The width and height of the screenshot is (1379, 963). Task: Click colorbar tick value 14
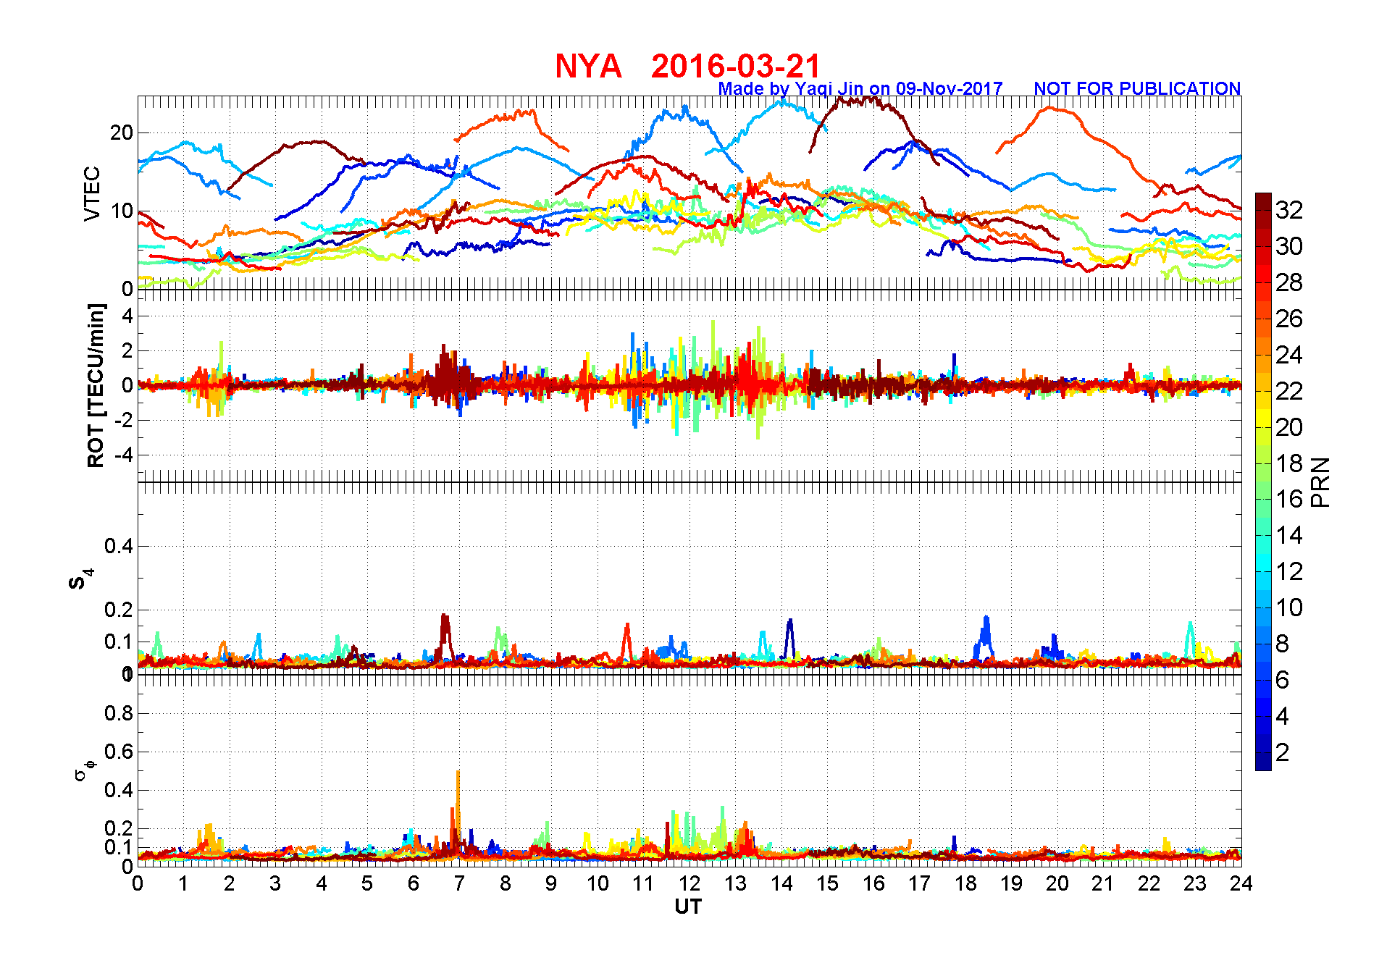[x=1289, y=535]
